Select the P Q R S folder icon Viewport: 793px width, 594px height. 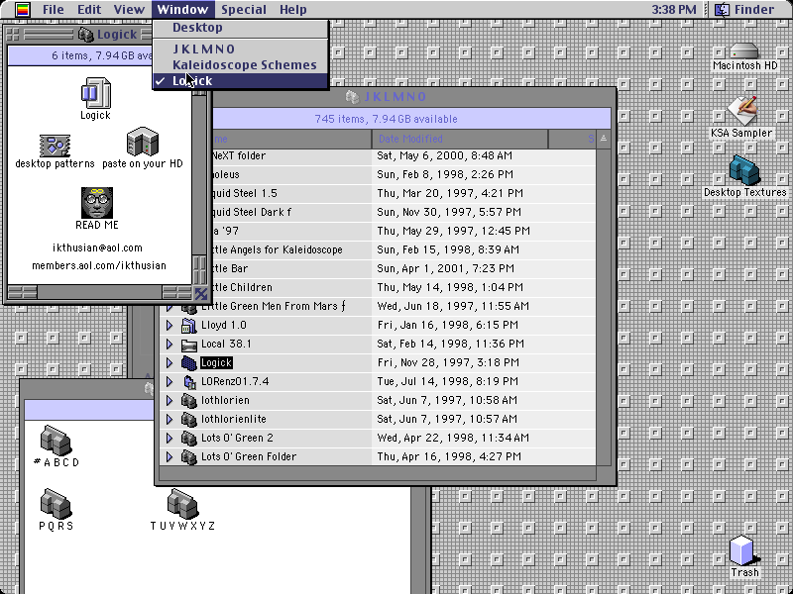[56, 504]
